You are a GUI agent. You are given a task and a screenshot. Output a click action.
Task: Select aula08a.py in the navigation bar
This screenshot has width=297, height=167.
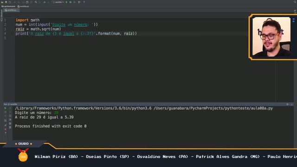[23, 6]
